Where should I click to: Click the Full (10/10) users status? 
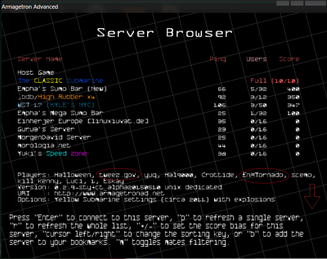pyautogui.click(x=274, y=81)
